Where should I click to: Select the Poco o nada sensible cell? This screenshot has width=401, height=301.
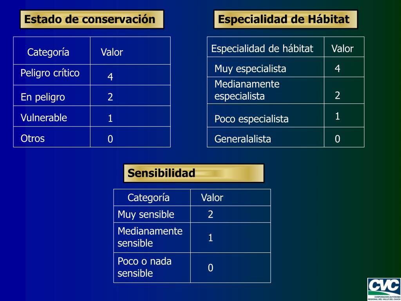coord(152,268)
